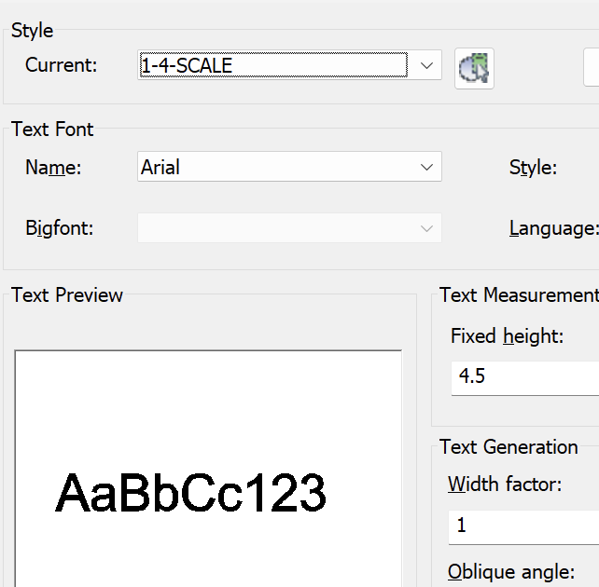Screen dimensions: 599x587
Task: Click the Width factor: label
Action: (x=505, y=484)
